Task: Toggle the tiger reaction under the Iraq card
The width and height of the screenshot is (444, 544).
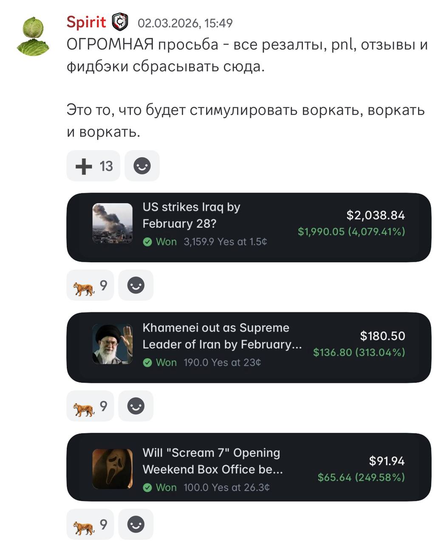Action: click(x=90, y=286)
